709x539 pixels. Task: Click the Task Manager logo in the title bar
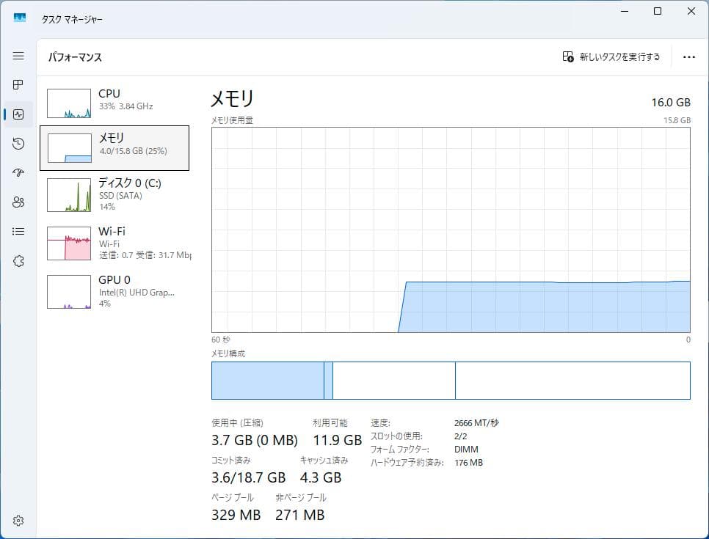(x=19, y=16)
